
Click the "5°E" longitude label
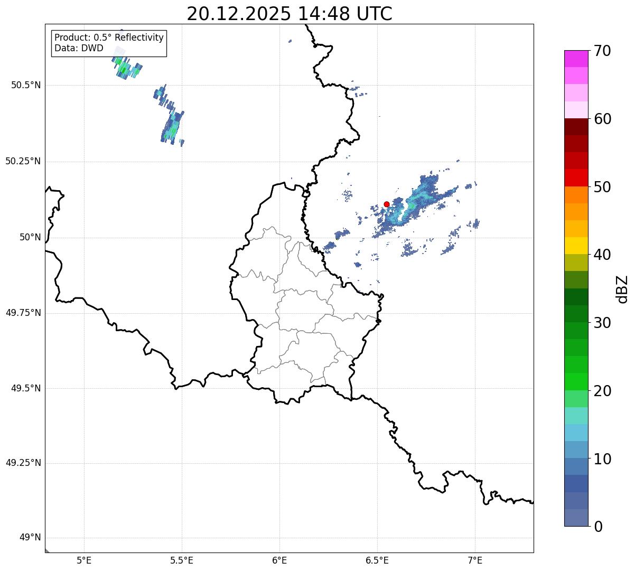coord(84,560)
